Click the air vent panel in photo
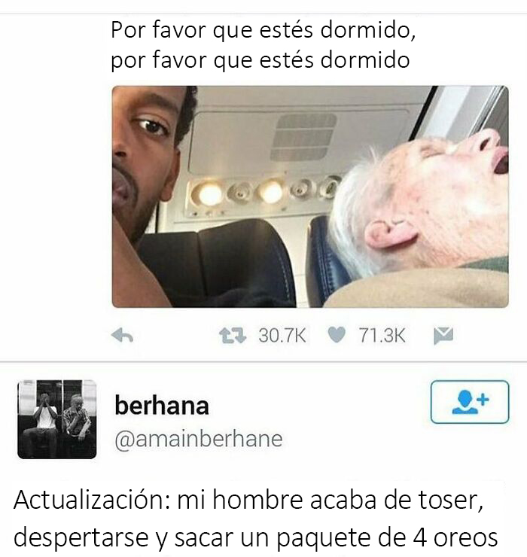527x557 pixels. coord(303,137)
